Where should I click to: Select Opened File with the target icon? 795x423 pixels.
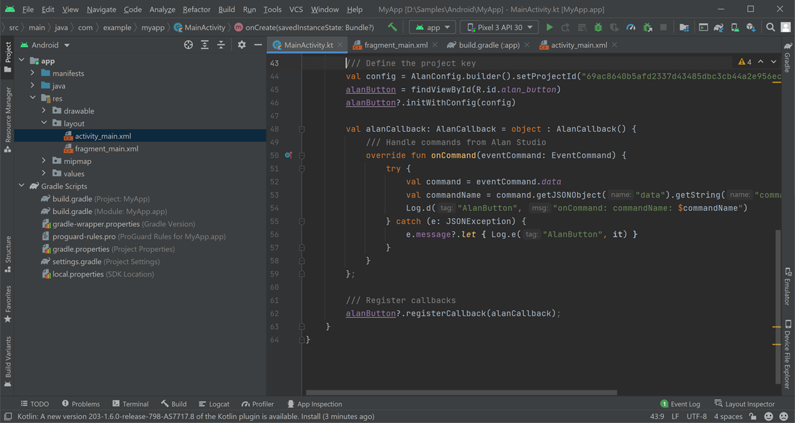[189, 44]
